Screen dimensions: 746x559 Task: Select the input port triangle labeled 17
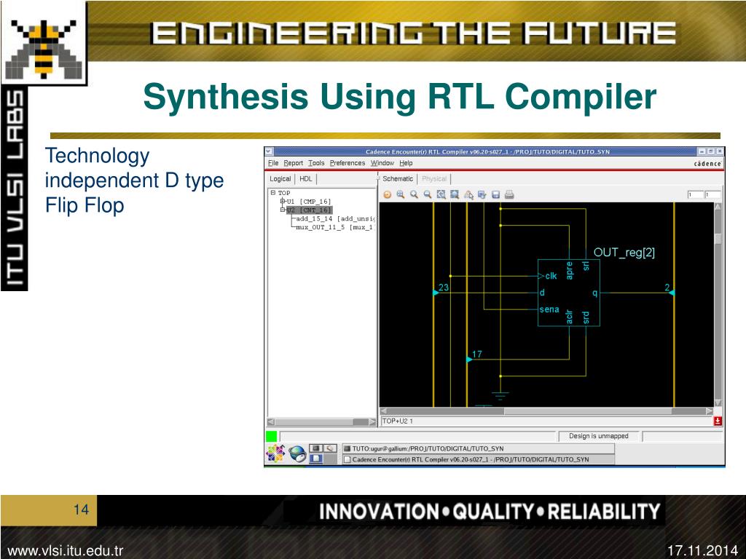click(469, 360)
